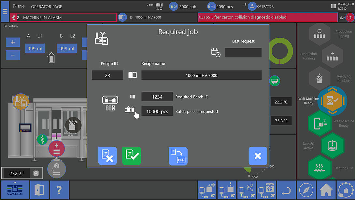Send the required job to PLC
Viewport: 355px width, 200px height.
click(x=178, y=156)
